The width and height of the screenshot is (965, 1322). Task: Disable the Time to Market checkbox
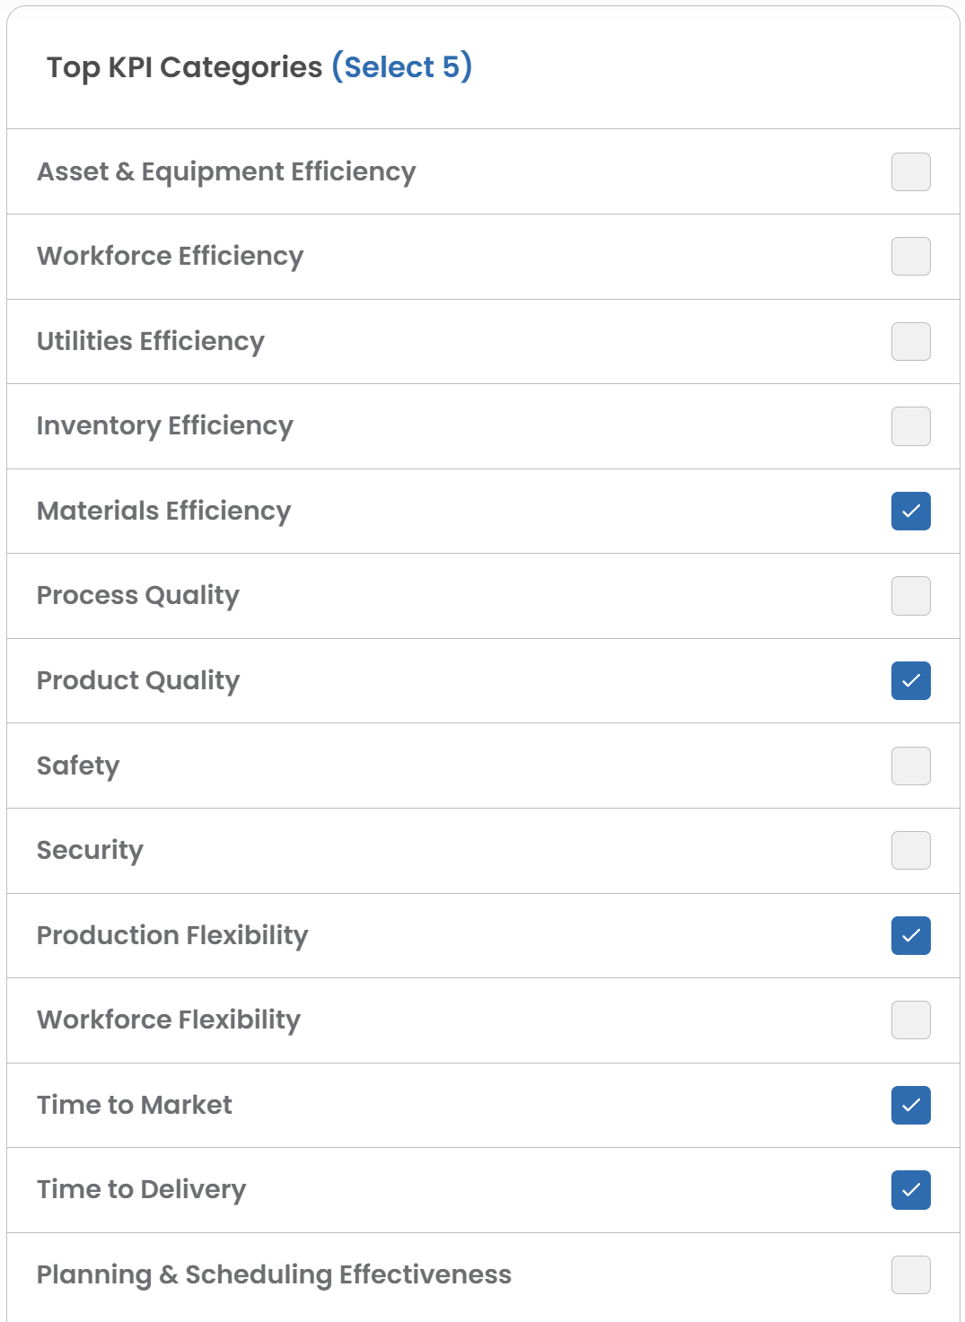tap(910, 1105)
